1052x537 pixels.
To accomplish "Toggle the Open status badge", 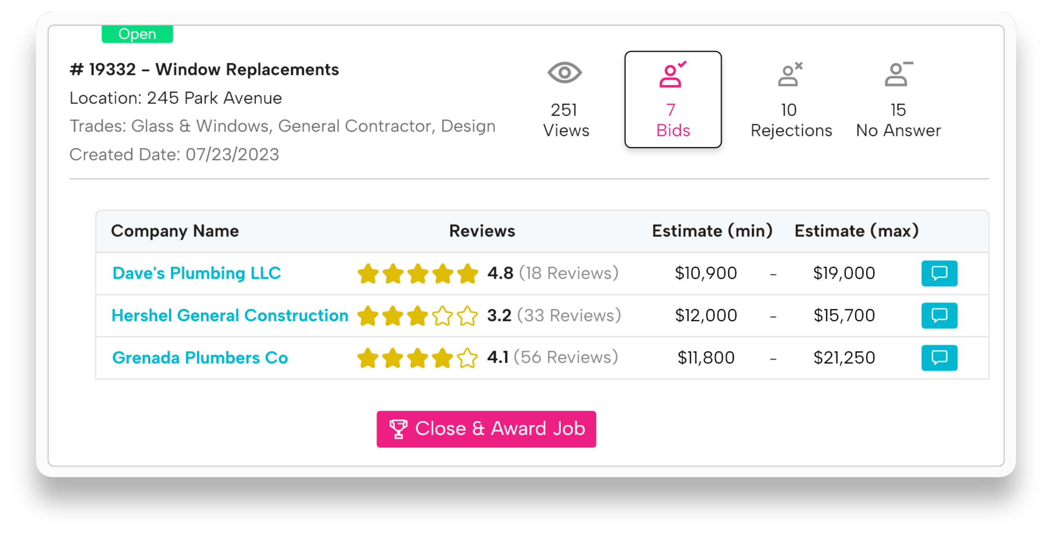I will coord(136,34).
